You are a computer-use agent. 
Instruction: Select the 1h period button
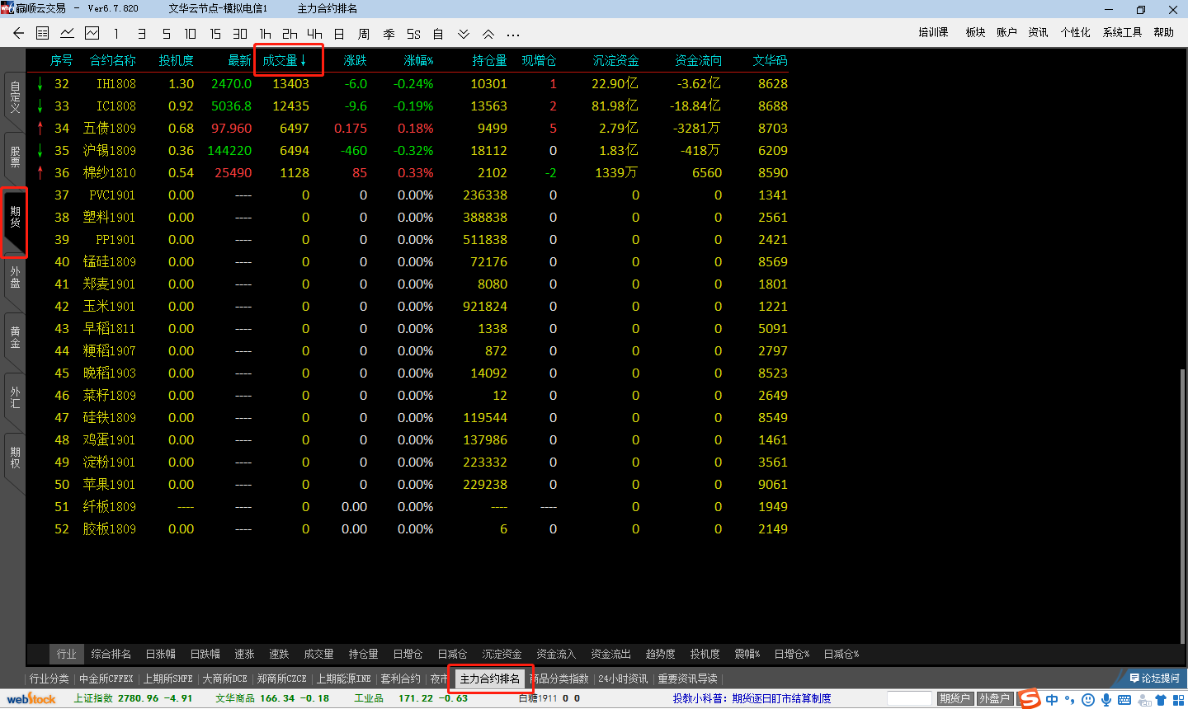(x=265, y=34)
